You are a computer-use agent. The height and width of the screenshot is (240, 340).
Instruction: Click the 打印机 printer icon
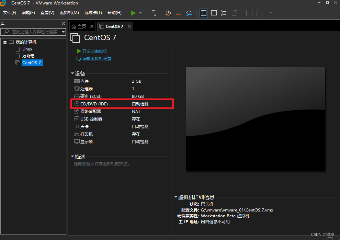coord(77,134)
